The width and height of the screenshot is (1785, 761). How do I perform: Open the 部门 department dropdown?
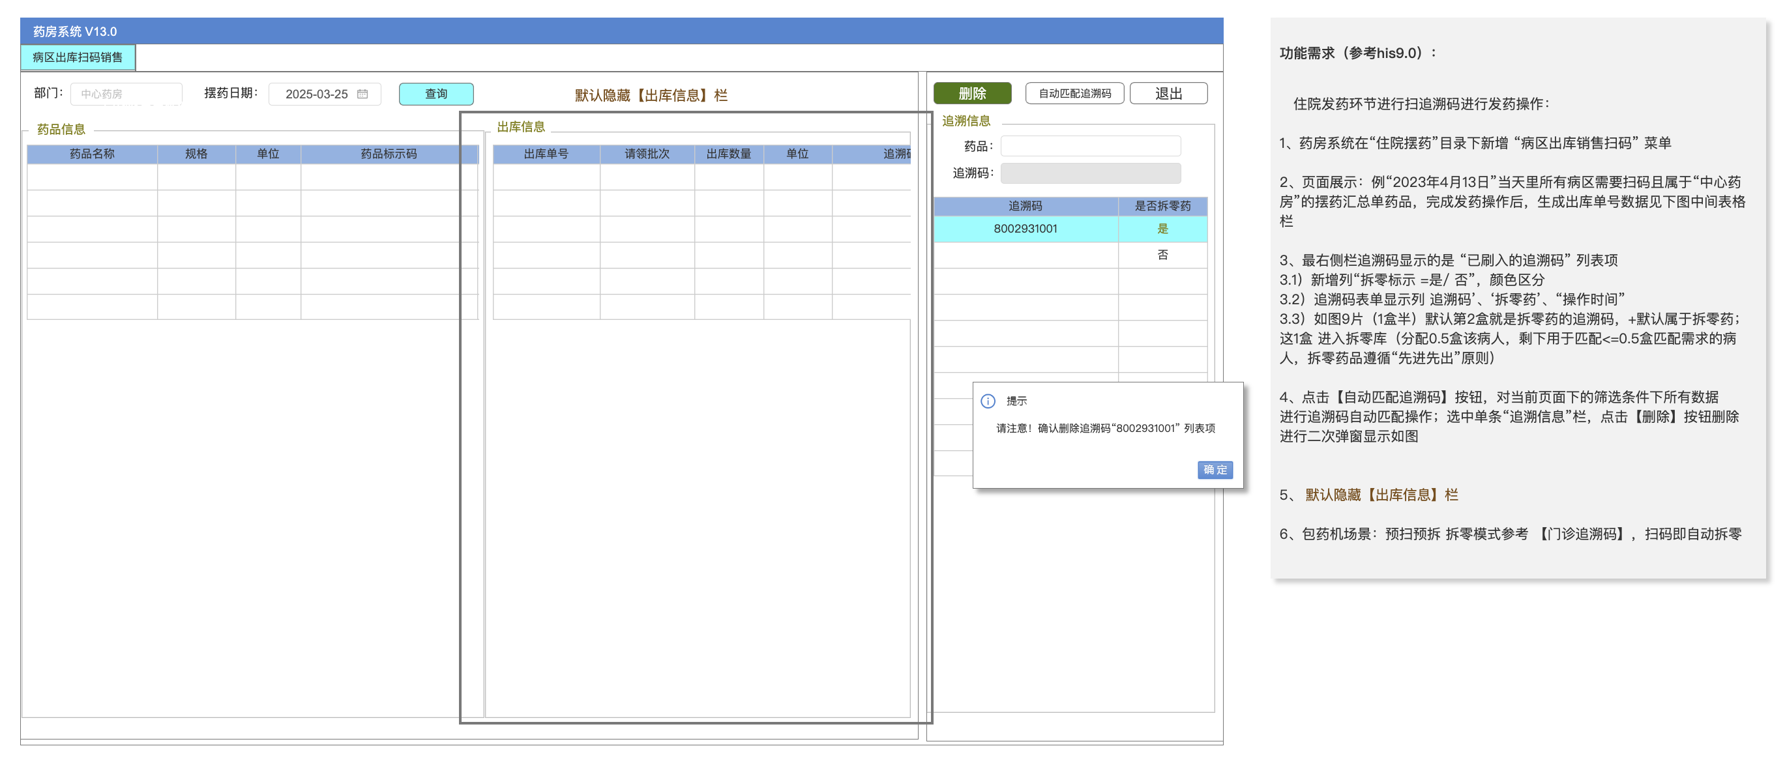click(x=126, y=94)
